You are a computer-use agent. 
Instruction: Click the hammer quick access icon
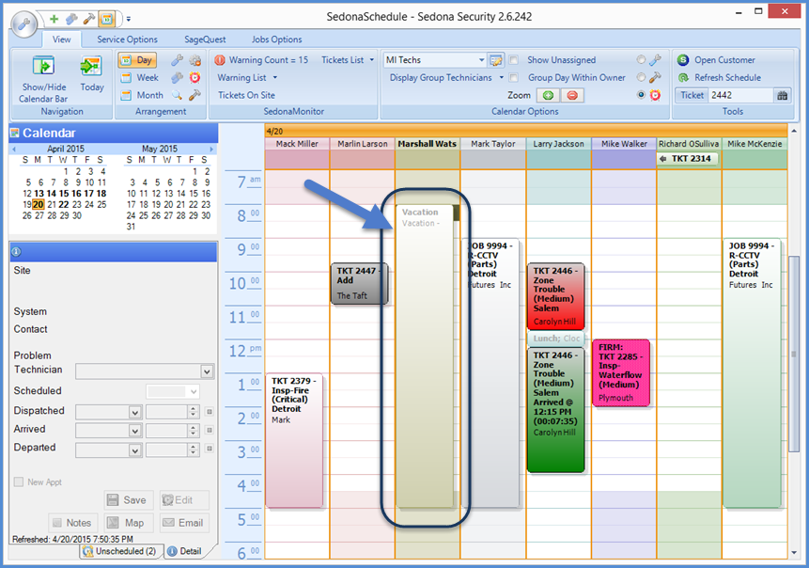coord(88,19)
